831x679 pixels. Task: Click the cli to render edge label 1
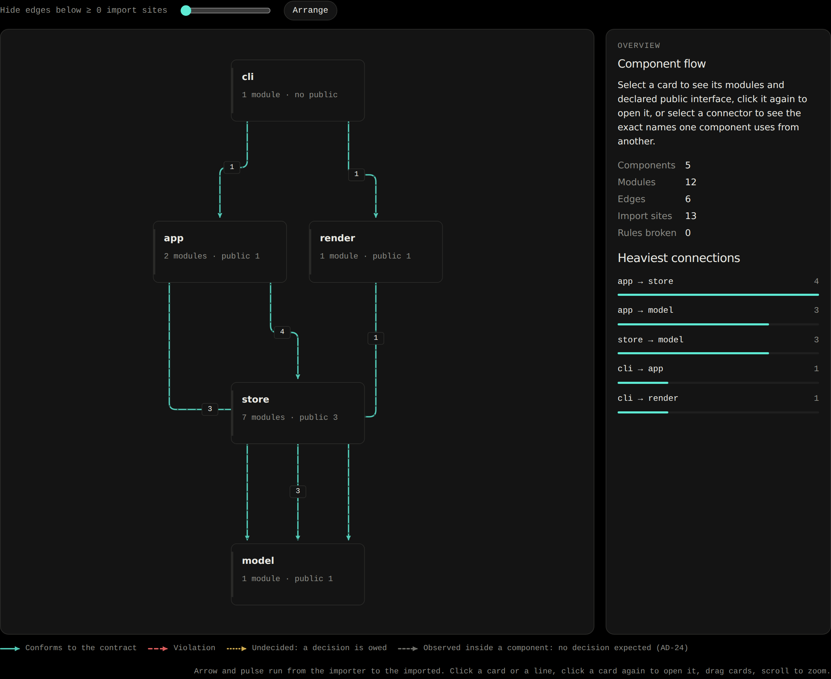[x=356, y=174]
